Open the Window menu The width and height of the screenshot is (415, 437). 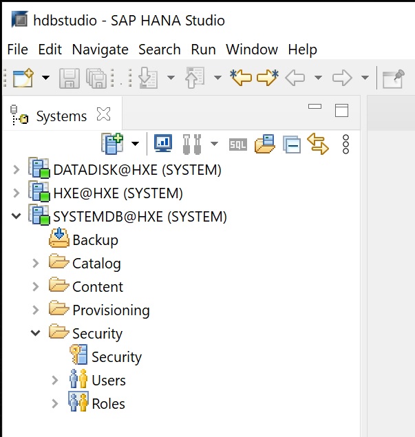pyautogui.click(x=252, y=50)
